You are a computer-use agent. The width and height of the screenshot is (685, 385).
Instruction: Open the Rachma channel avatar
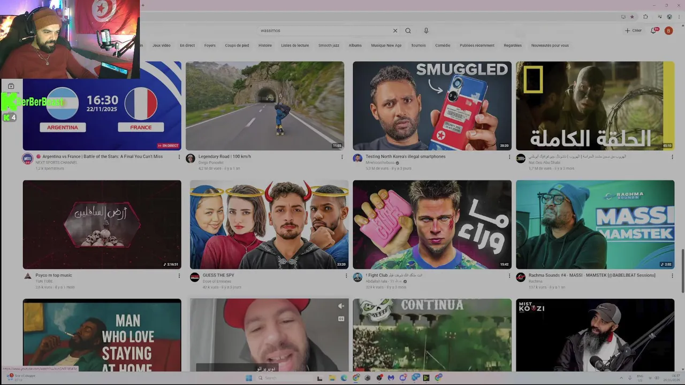(x=521, y=277)
